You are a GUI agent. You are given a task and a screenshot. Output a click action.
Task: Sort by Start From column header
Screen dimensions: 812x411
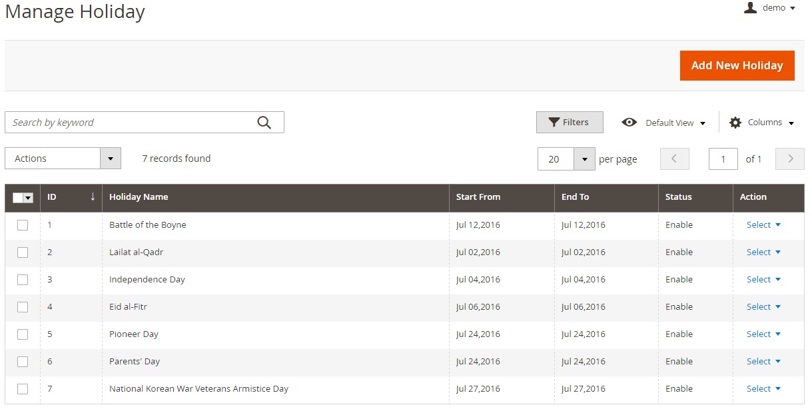click(478, 197)
